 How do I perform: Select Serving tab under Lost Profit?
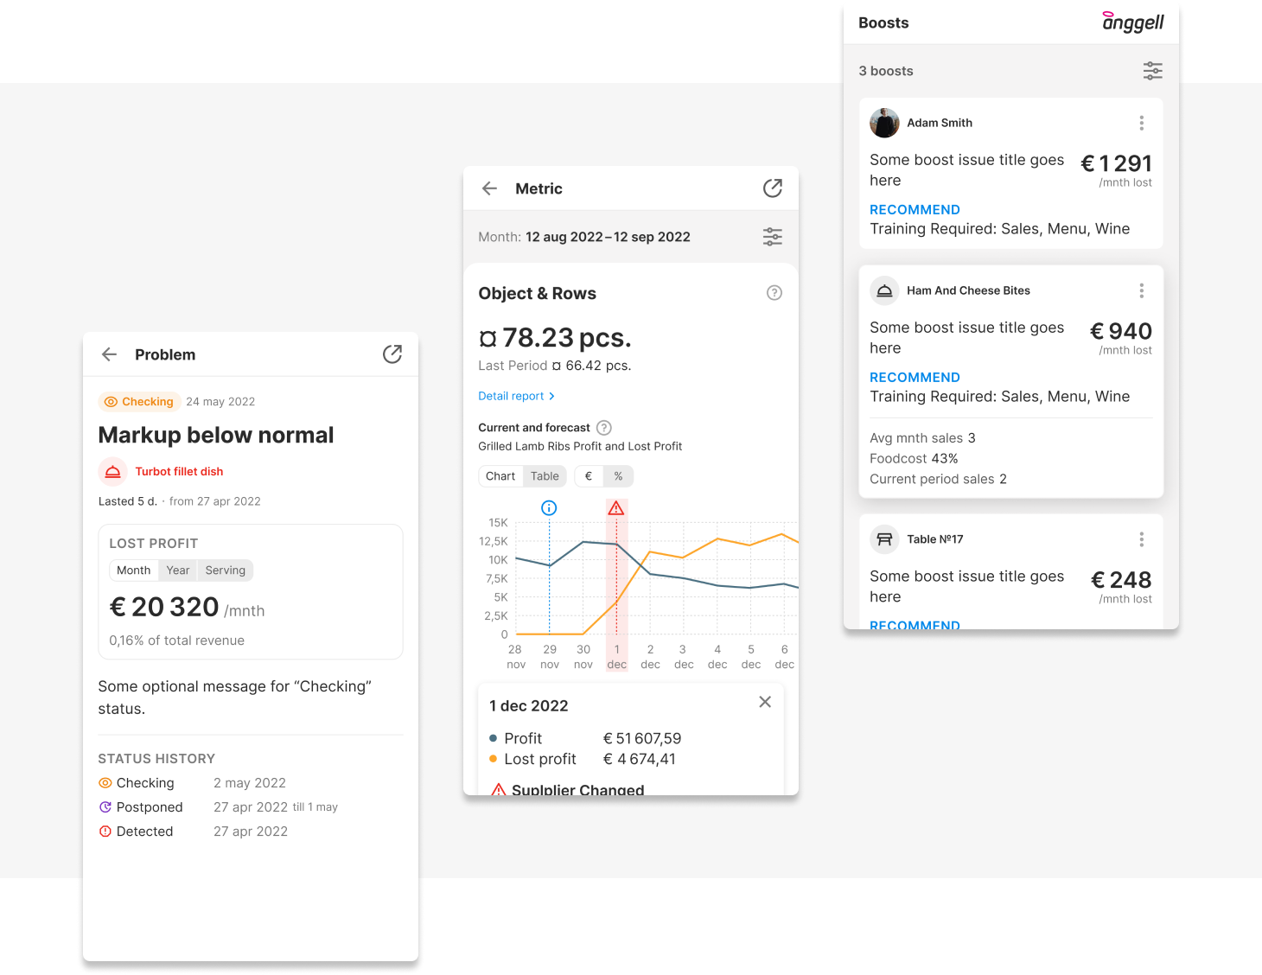226,570
